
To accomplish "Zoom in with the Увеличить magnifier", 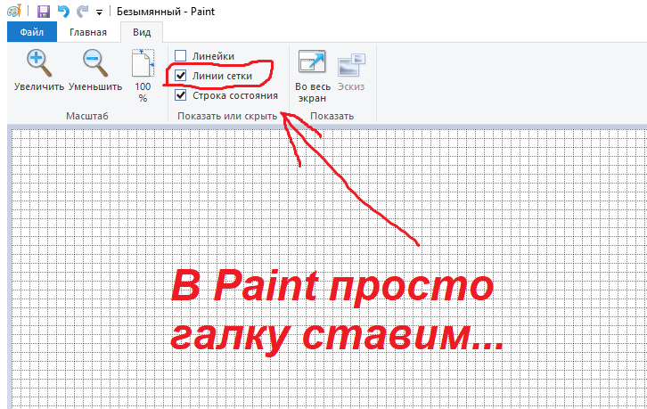I will click(39, 70).
